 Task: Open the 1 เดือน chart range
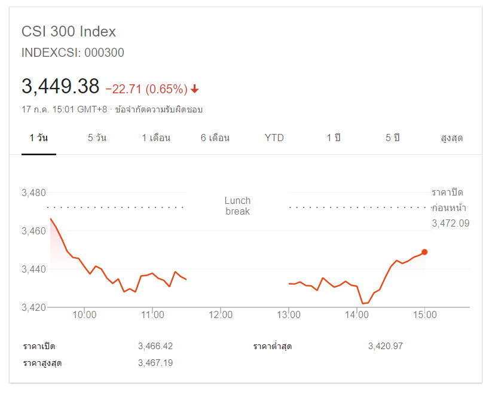click(156, 138)
